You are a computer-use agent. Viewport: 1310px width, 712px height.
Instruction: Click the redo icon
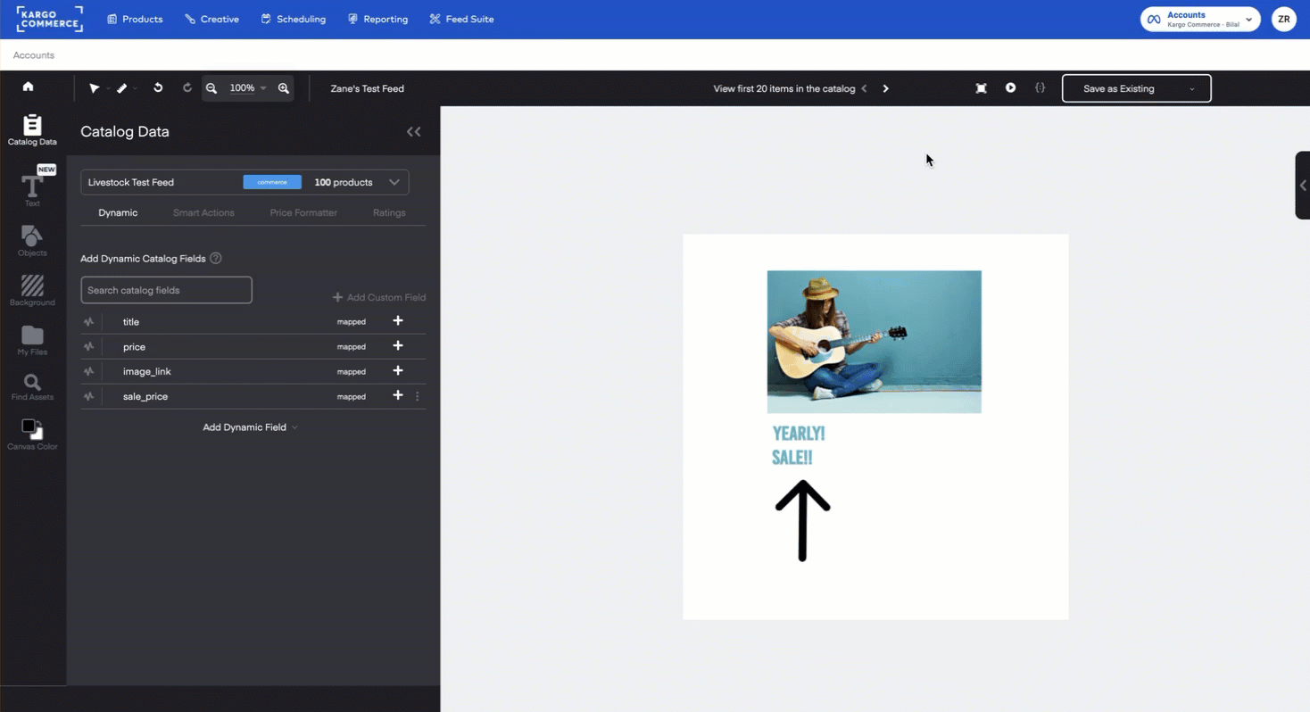[x=187, y=87]
